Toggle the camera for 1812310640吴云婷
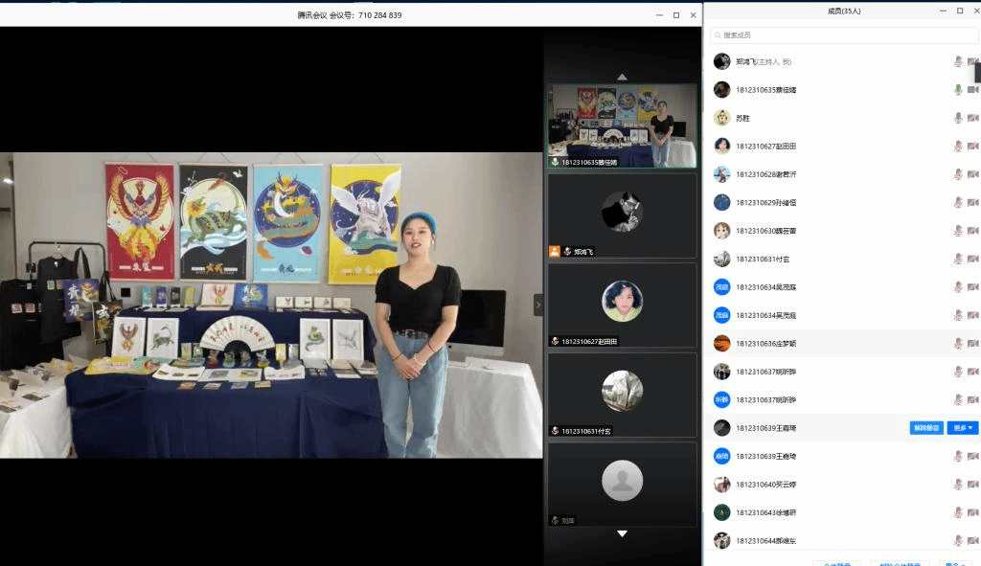Image resolution: width=981 pixels, height=566 pixels. tap(972, 485)
